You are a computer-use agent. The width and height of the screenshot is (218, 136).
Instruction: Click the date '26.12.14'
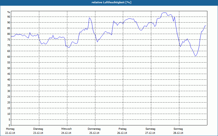pos(122,133)
